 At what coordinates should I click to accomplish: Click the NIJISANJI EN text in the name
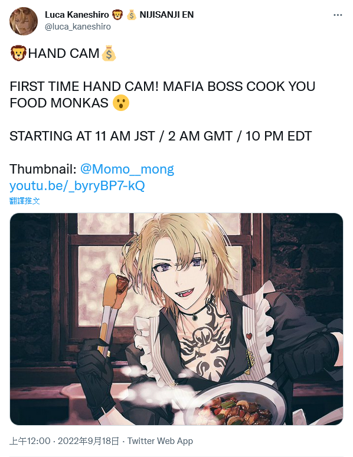(x=166, y=15)
